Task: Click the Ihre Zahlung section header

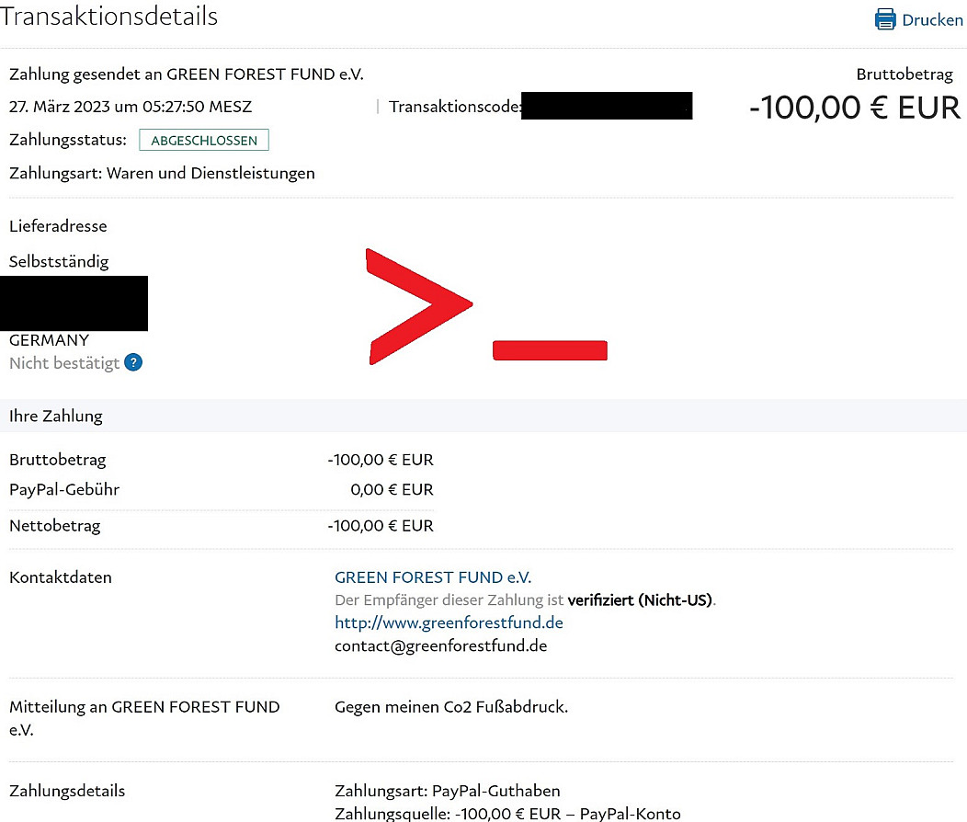Action: coord(56,416)
